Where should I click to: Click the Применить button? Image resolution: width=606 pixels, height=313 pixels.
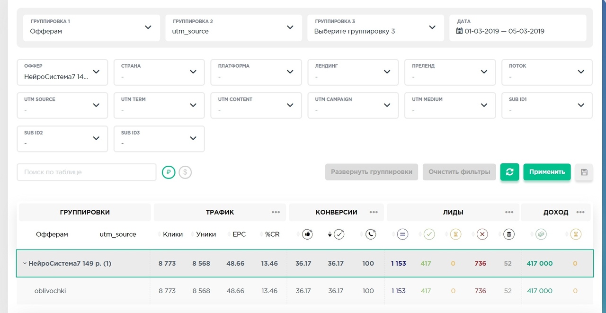547,172
